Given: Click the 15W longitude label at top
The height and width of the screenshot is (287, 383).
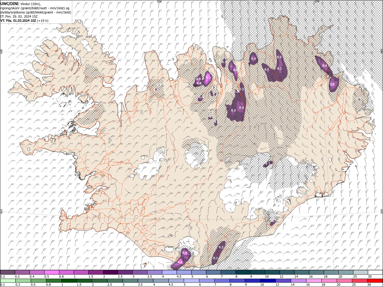Looking at the screenshot, I should (x=317, y=1).
